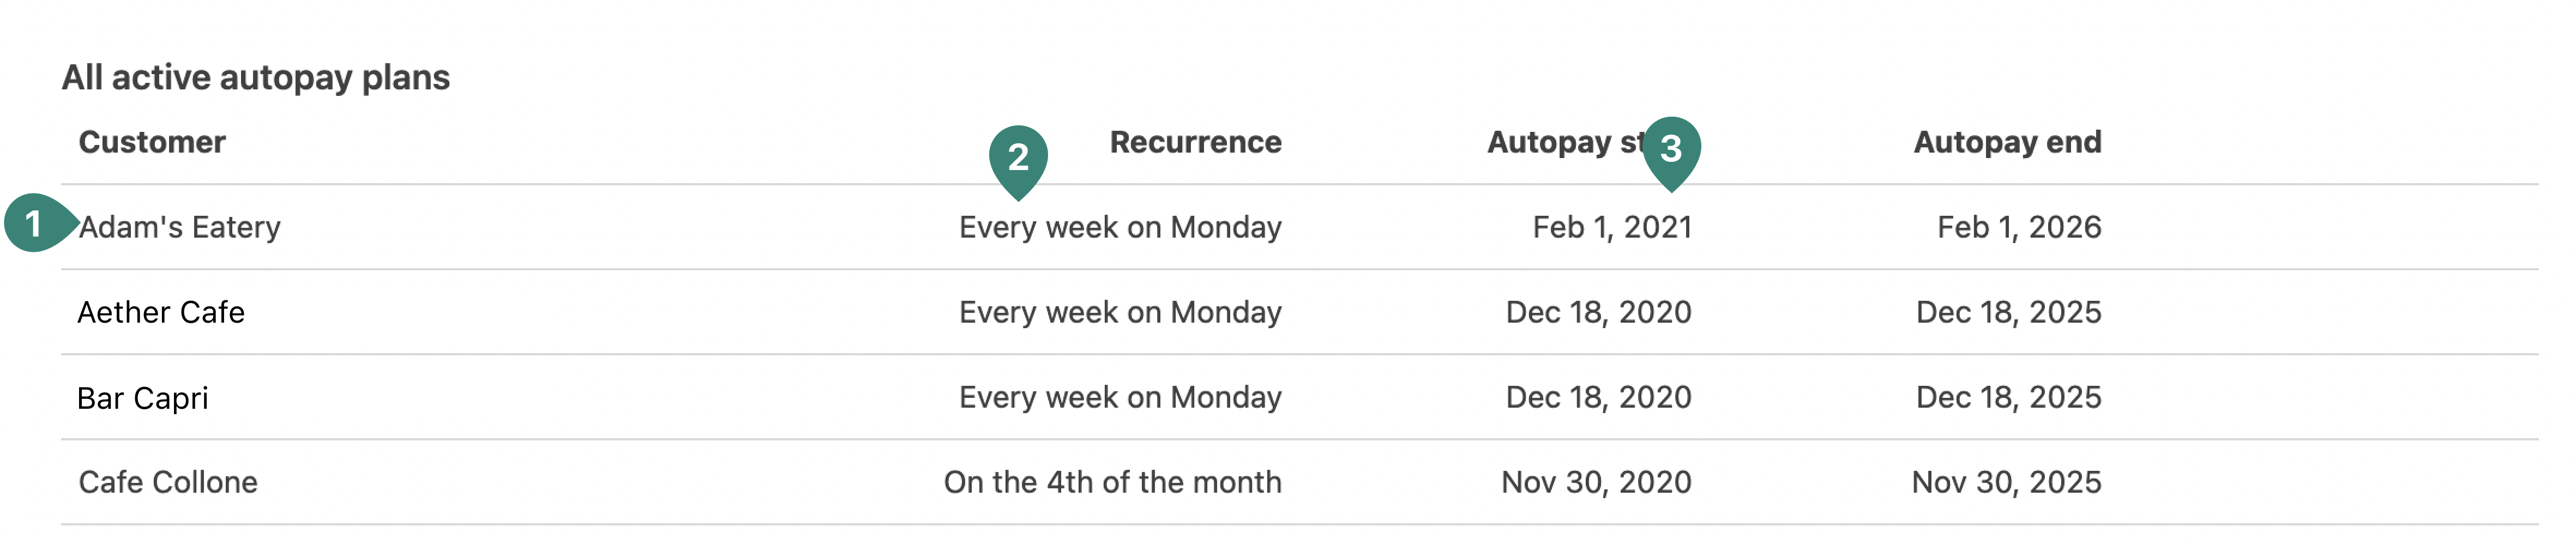Click the Autopay end column header
The height and width of the screenshot is (545, 2576).
click(2006, 142)
